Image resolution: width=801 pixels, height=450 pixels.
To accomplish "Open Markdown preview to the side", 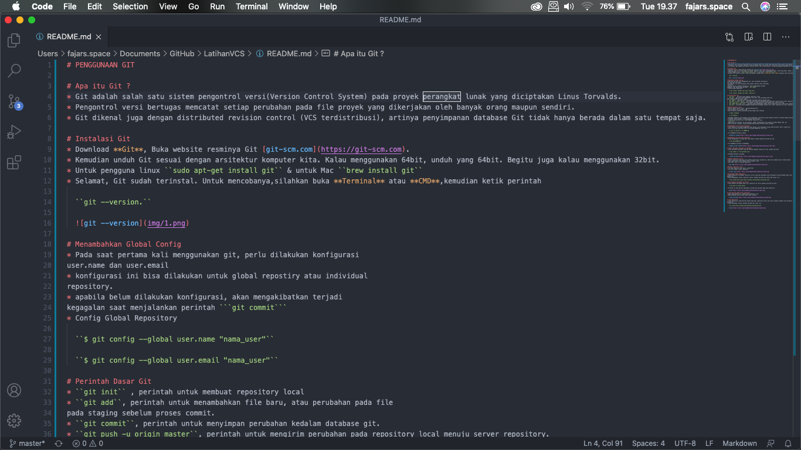I will (748, 37).
